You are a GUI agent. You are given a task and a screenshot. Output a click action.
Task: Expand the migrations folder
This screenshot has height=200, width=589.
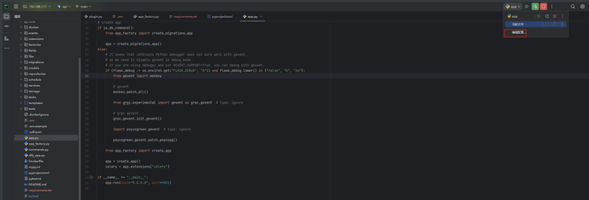21,62
